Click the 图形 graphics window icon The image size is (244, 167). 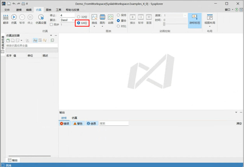coord(103,17)
